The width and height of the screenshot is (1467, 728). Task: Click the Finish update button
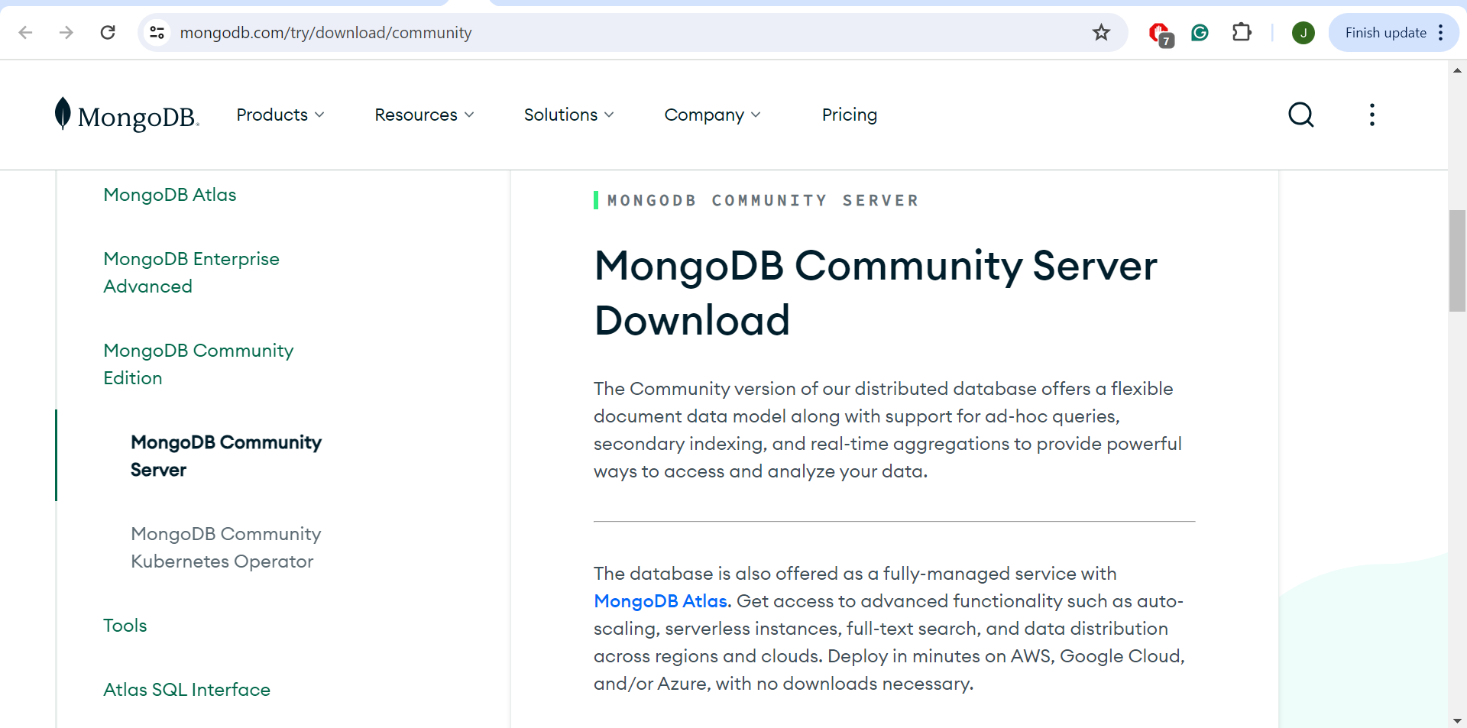click(x=1385, y=33)
